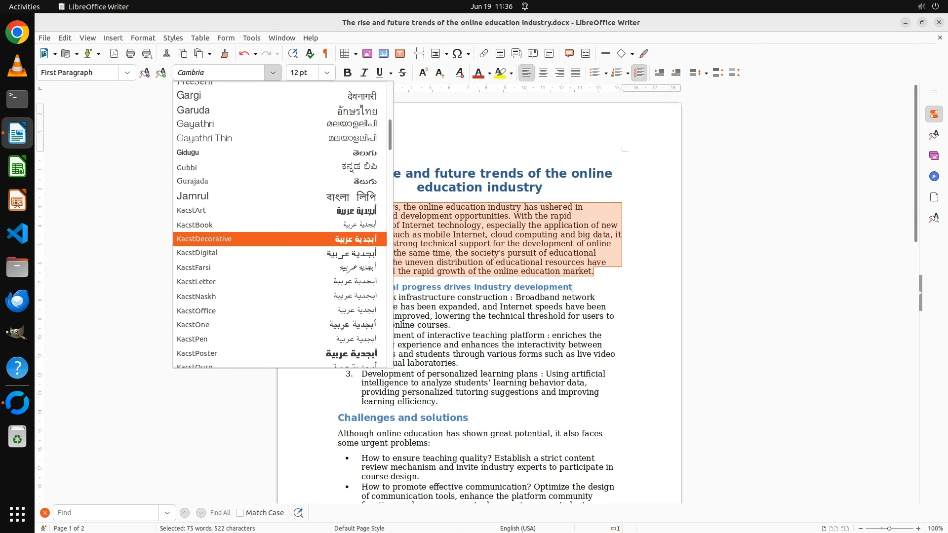Screen dimensions: 948x533
Task: Click Export as PDF icon
Action: 114,53
